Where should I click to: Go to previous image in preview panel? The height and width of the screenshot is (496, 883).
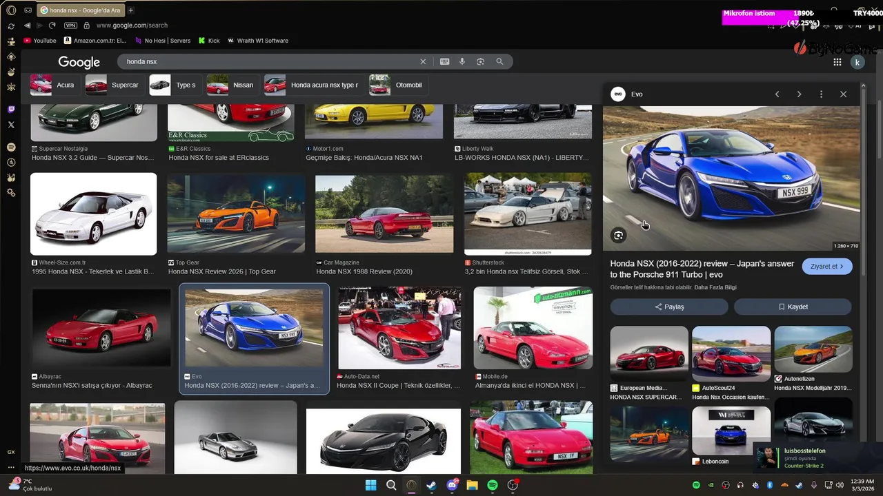click(777, 94)
